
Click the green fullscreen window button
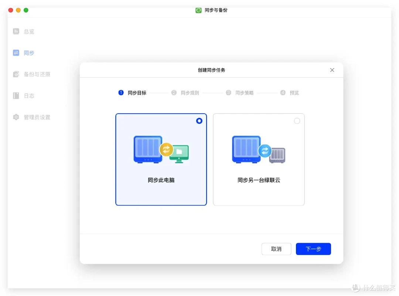point(26,10)
